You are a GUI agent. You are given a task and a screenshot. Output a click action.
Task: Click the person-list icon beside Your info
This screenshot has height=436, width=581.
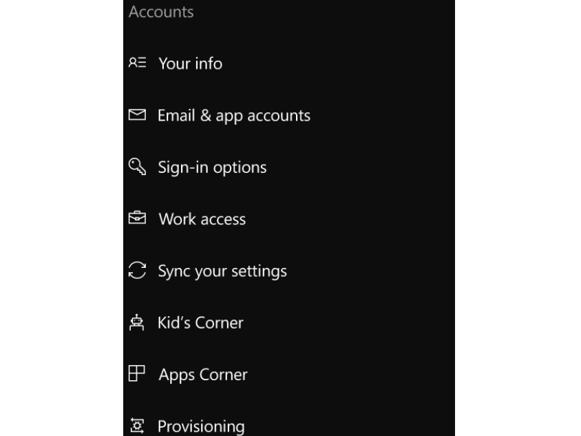[137, 62]
